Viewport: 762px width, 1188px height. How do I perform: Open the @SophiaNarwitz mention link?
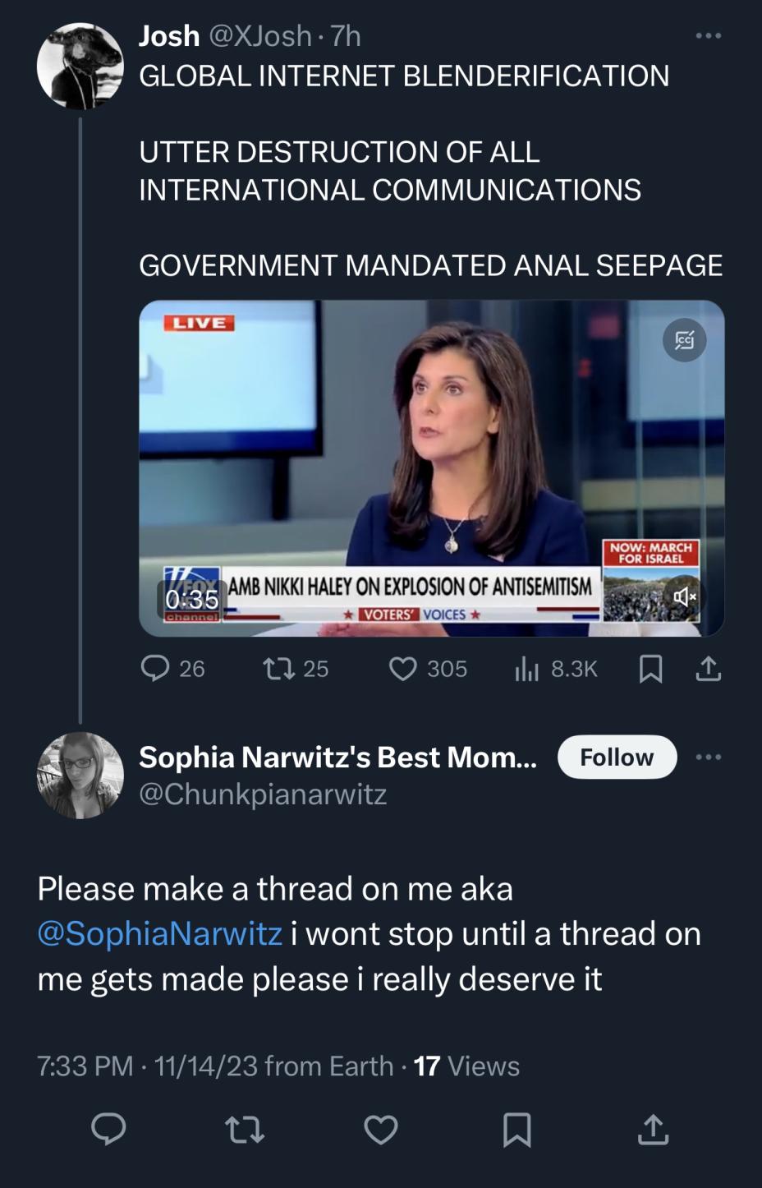tap(160, 933)
